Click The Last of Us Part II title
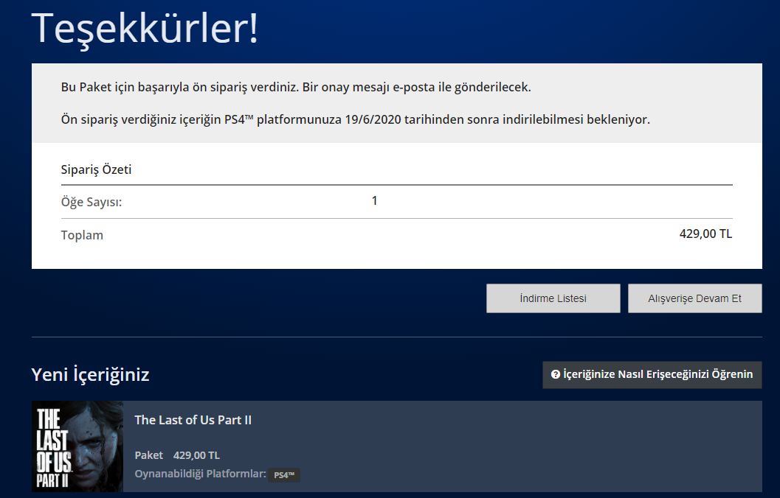The width and height of the screenshot is (780, 498). pos(193,420)
